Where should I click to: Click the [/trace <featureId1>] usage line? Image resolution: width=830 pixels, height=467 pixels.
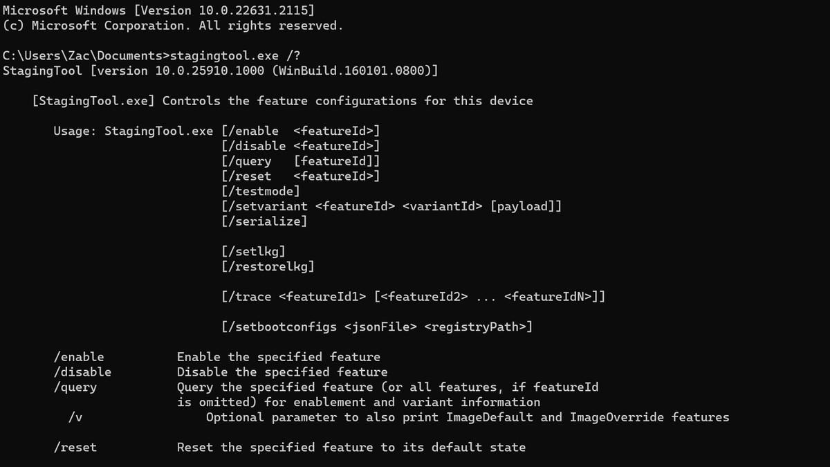(x=414, y=297)
